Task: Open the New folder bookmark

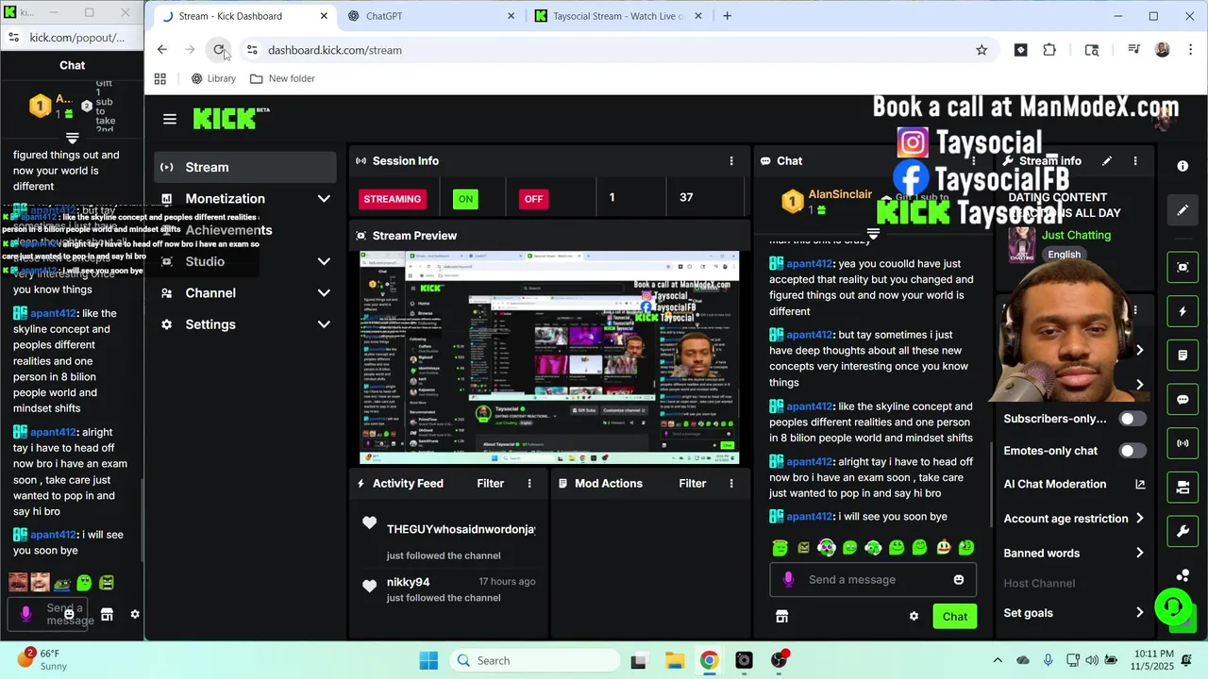Action: tap(282, 78)
